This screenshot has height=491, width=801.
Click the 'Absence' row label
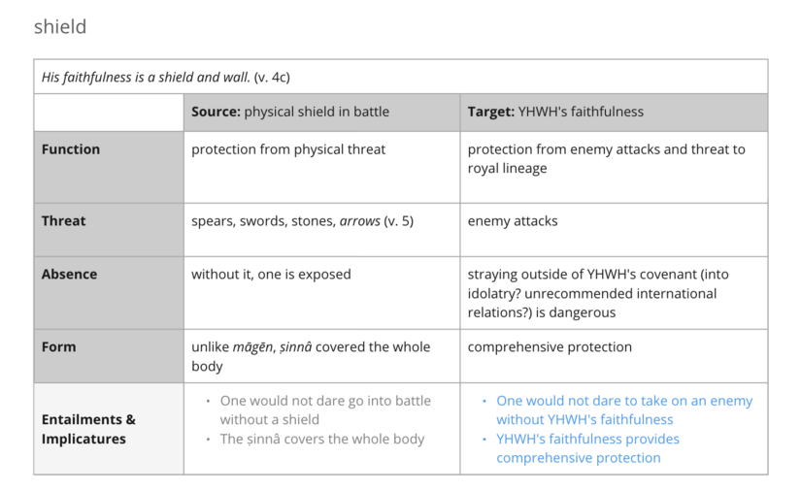[x=69, y=275]
